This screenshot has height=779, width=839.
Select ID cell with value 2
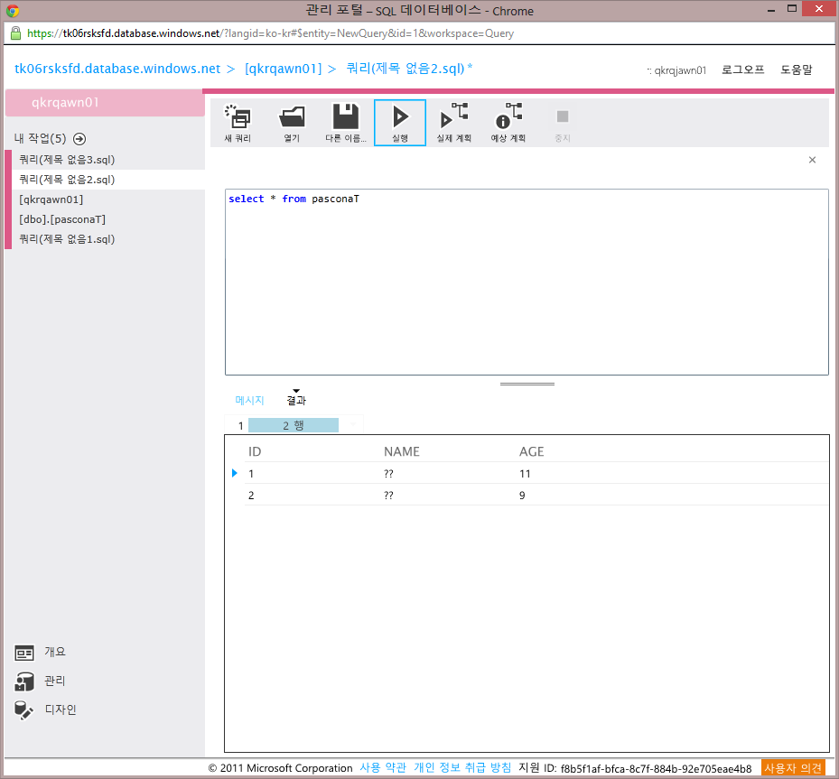click(x=251, y=495)
